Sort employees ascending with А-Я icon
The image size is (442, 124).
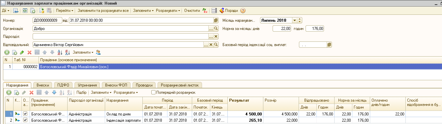click(60, 52)
